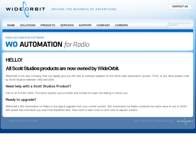Click the WideOrbit logo in the header
196x147 pixels.
(26, 9)
